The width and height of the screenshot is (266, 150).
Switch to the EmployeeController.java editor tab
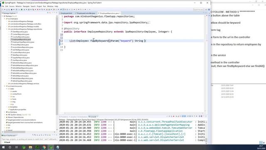coord(86,13)
